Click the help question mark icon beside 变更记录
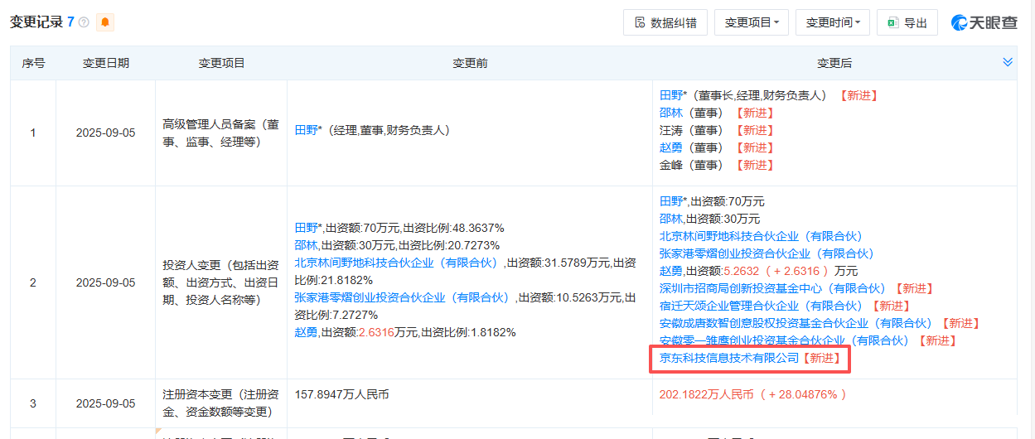1035x439 pixels. point(84,22)
